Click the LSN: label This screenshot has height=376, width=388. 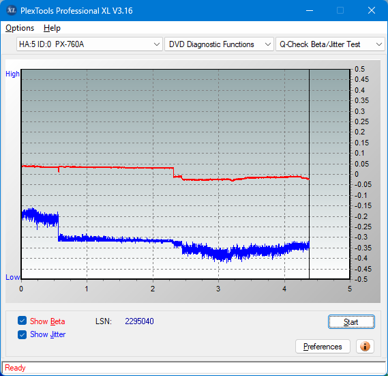pos(104,321)
